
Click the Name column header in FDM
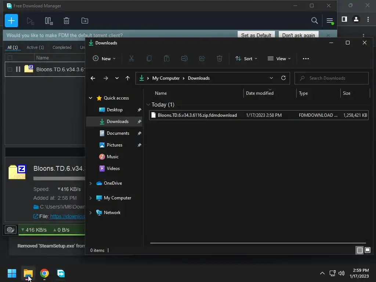coord(43,58)
